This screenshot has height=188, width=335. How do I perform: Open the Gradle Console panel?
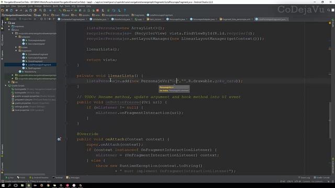pyautogui.click(x=321, y=178)
